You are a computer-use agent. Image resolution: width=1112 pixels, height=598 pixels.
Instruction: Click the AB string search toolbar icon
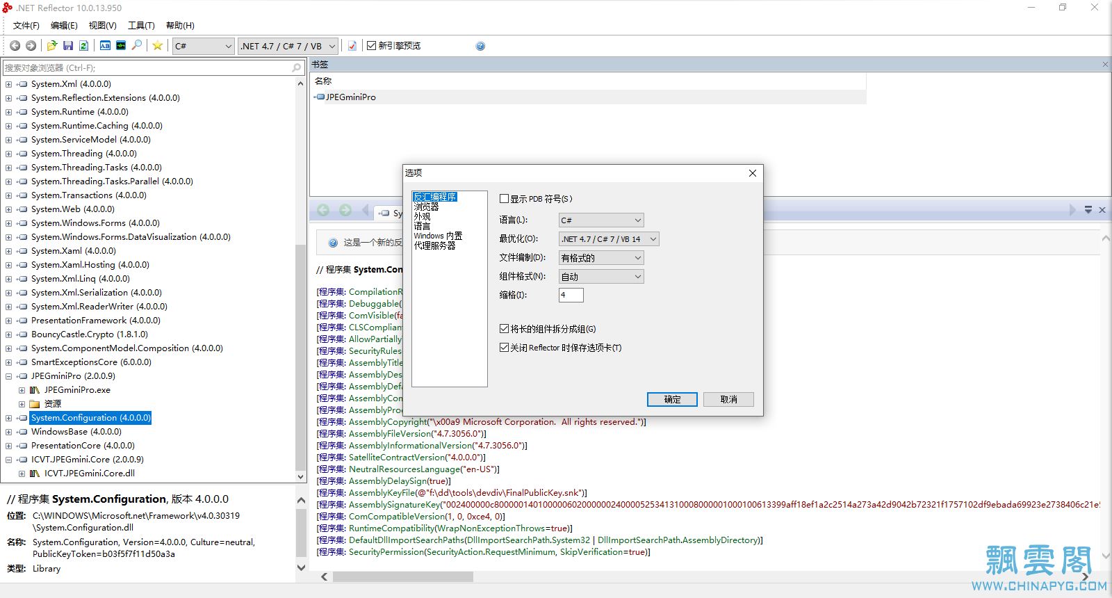(x=105, y=46)
